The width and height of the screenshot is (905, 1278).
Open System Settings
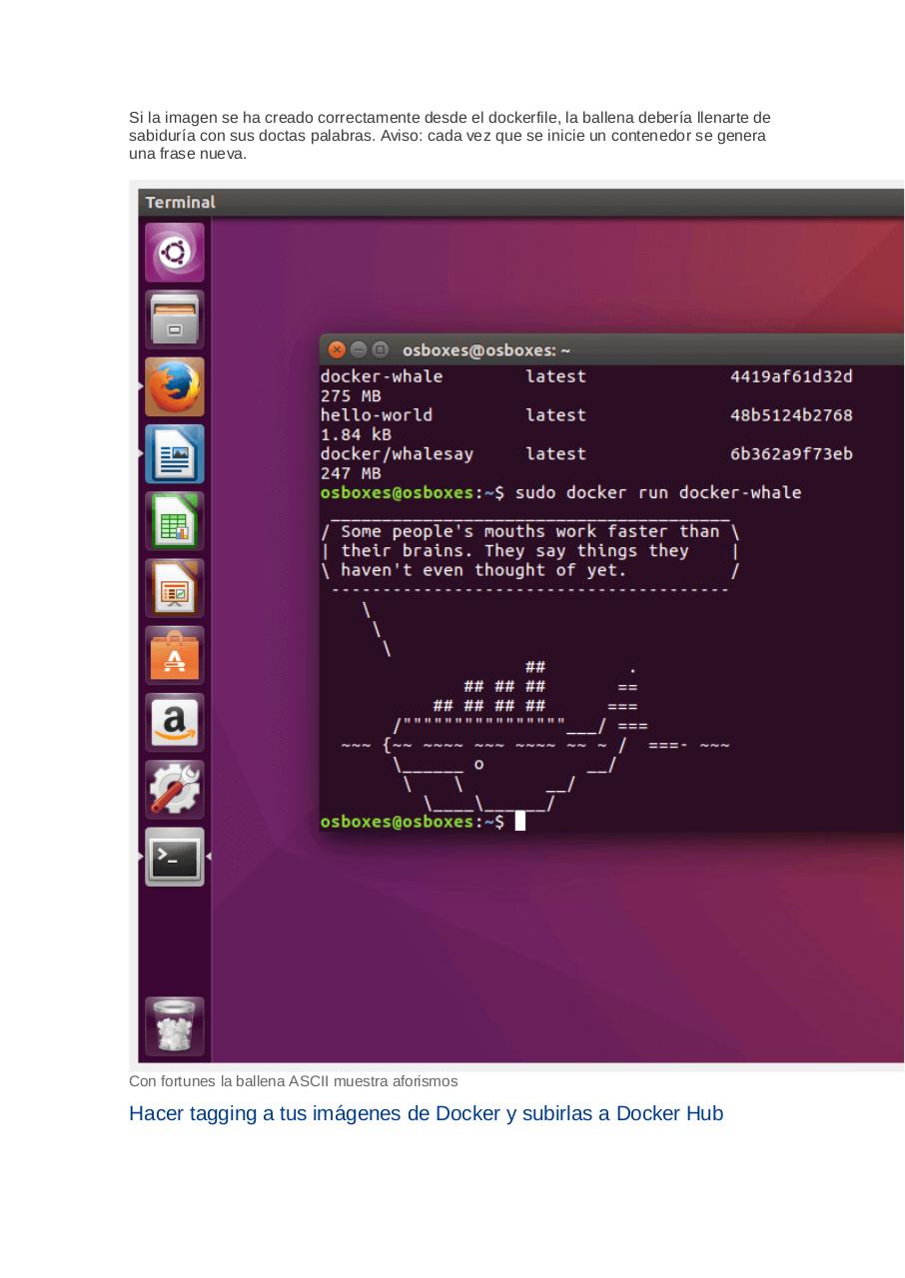click(x=174, y=789)
